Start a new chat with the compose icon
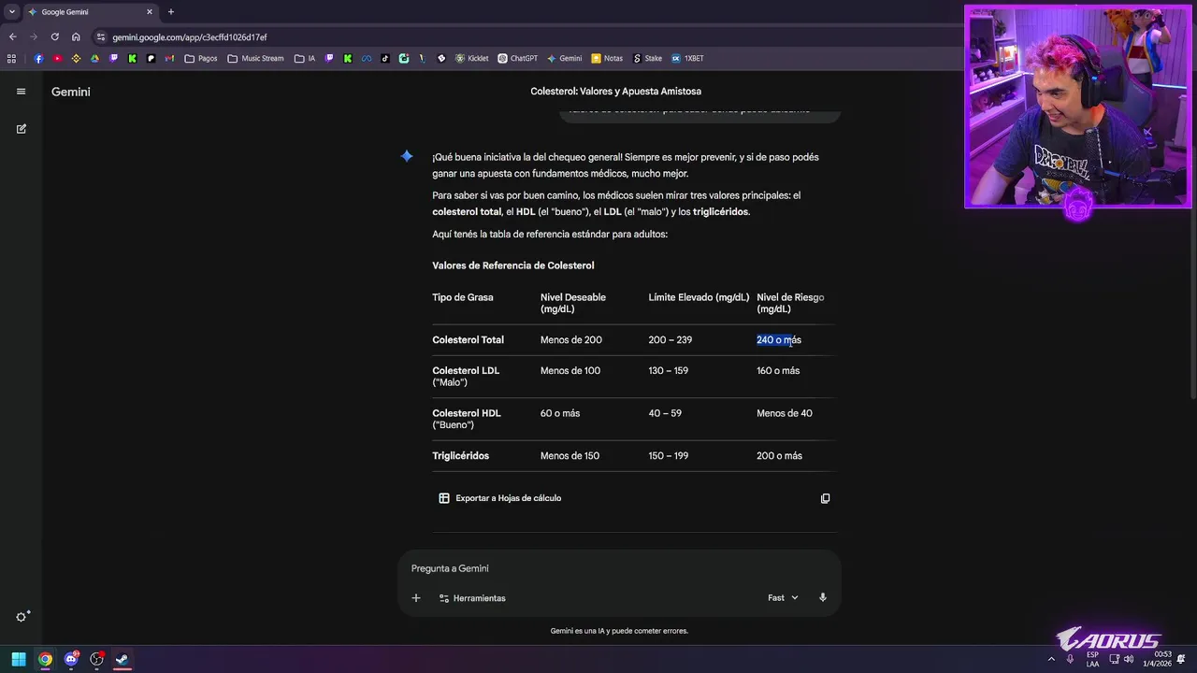This screenshot has width=1197, height=673. [x=21, y=129]
